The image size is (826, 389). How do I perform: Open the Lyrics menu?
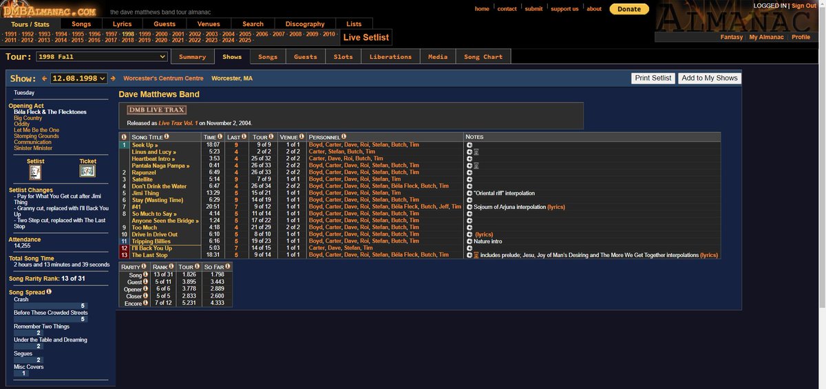tap(122, 24)
